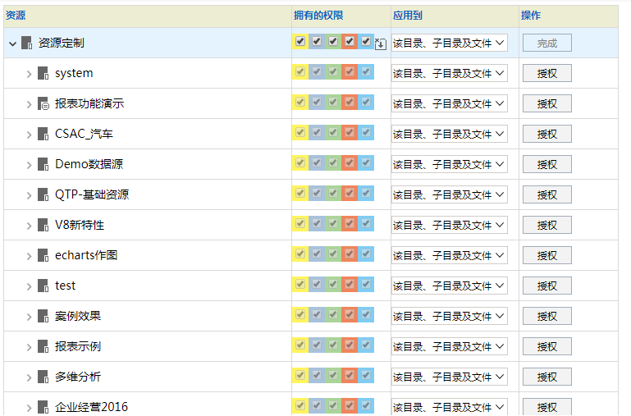The image size is (631, 416).
Task: Click the folder icon beside Demo数据源
Action: [43, 164]
